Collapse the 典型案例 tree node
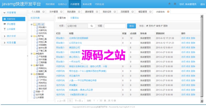 [x=32, y=54]
